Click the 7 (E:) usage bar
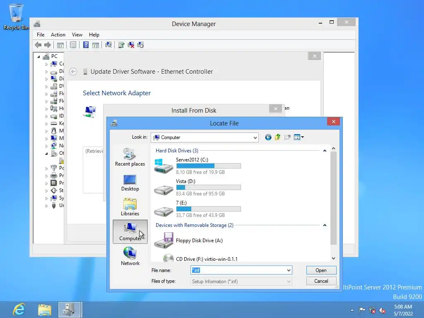Image resolution: width=424 pixels, height=318 pixels. tap(208, 209)
